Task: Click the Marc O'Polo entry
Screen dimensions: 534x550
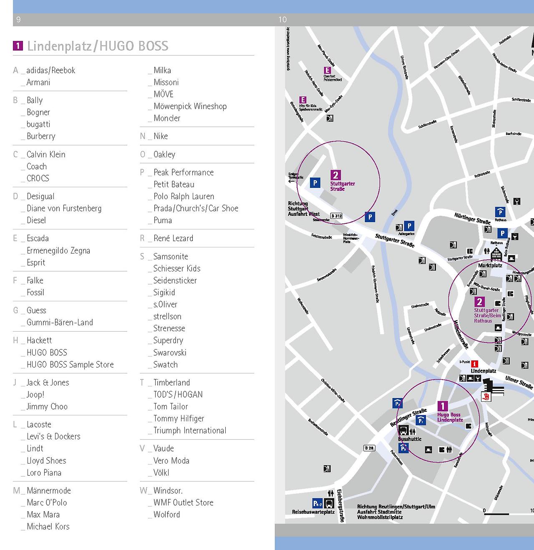Action: point(47,503)
